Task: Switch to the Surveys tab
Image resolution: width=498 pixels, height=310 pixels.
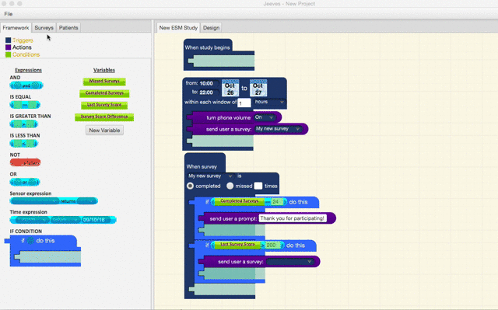Action: pyautogui.click(x=44, y=27)
